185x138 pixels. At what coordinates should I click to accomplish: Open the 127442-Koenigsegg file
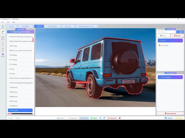click(x=20, y=83)
